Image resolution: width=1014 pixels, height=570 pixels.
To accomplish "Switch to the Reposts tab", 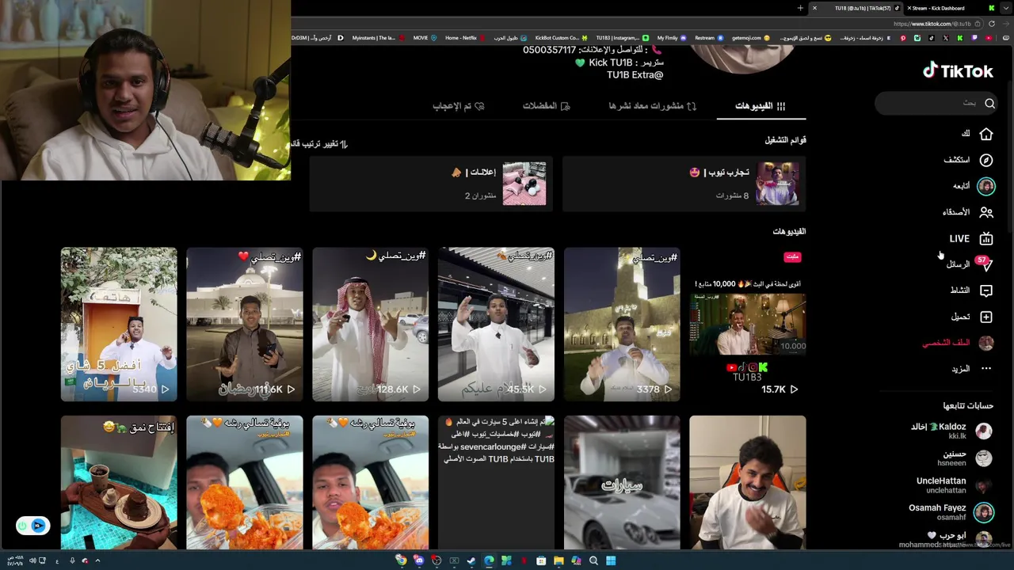I will click(653, 106).
